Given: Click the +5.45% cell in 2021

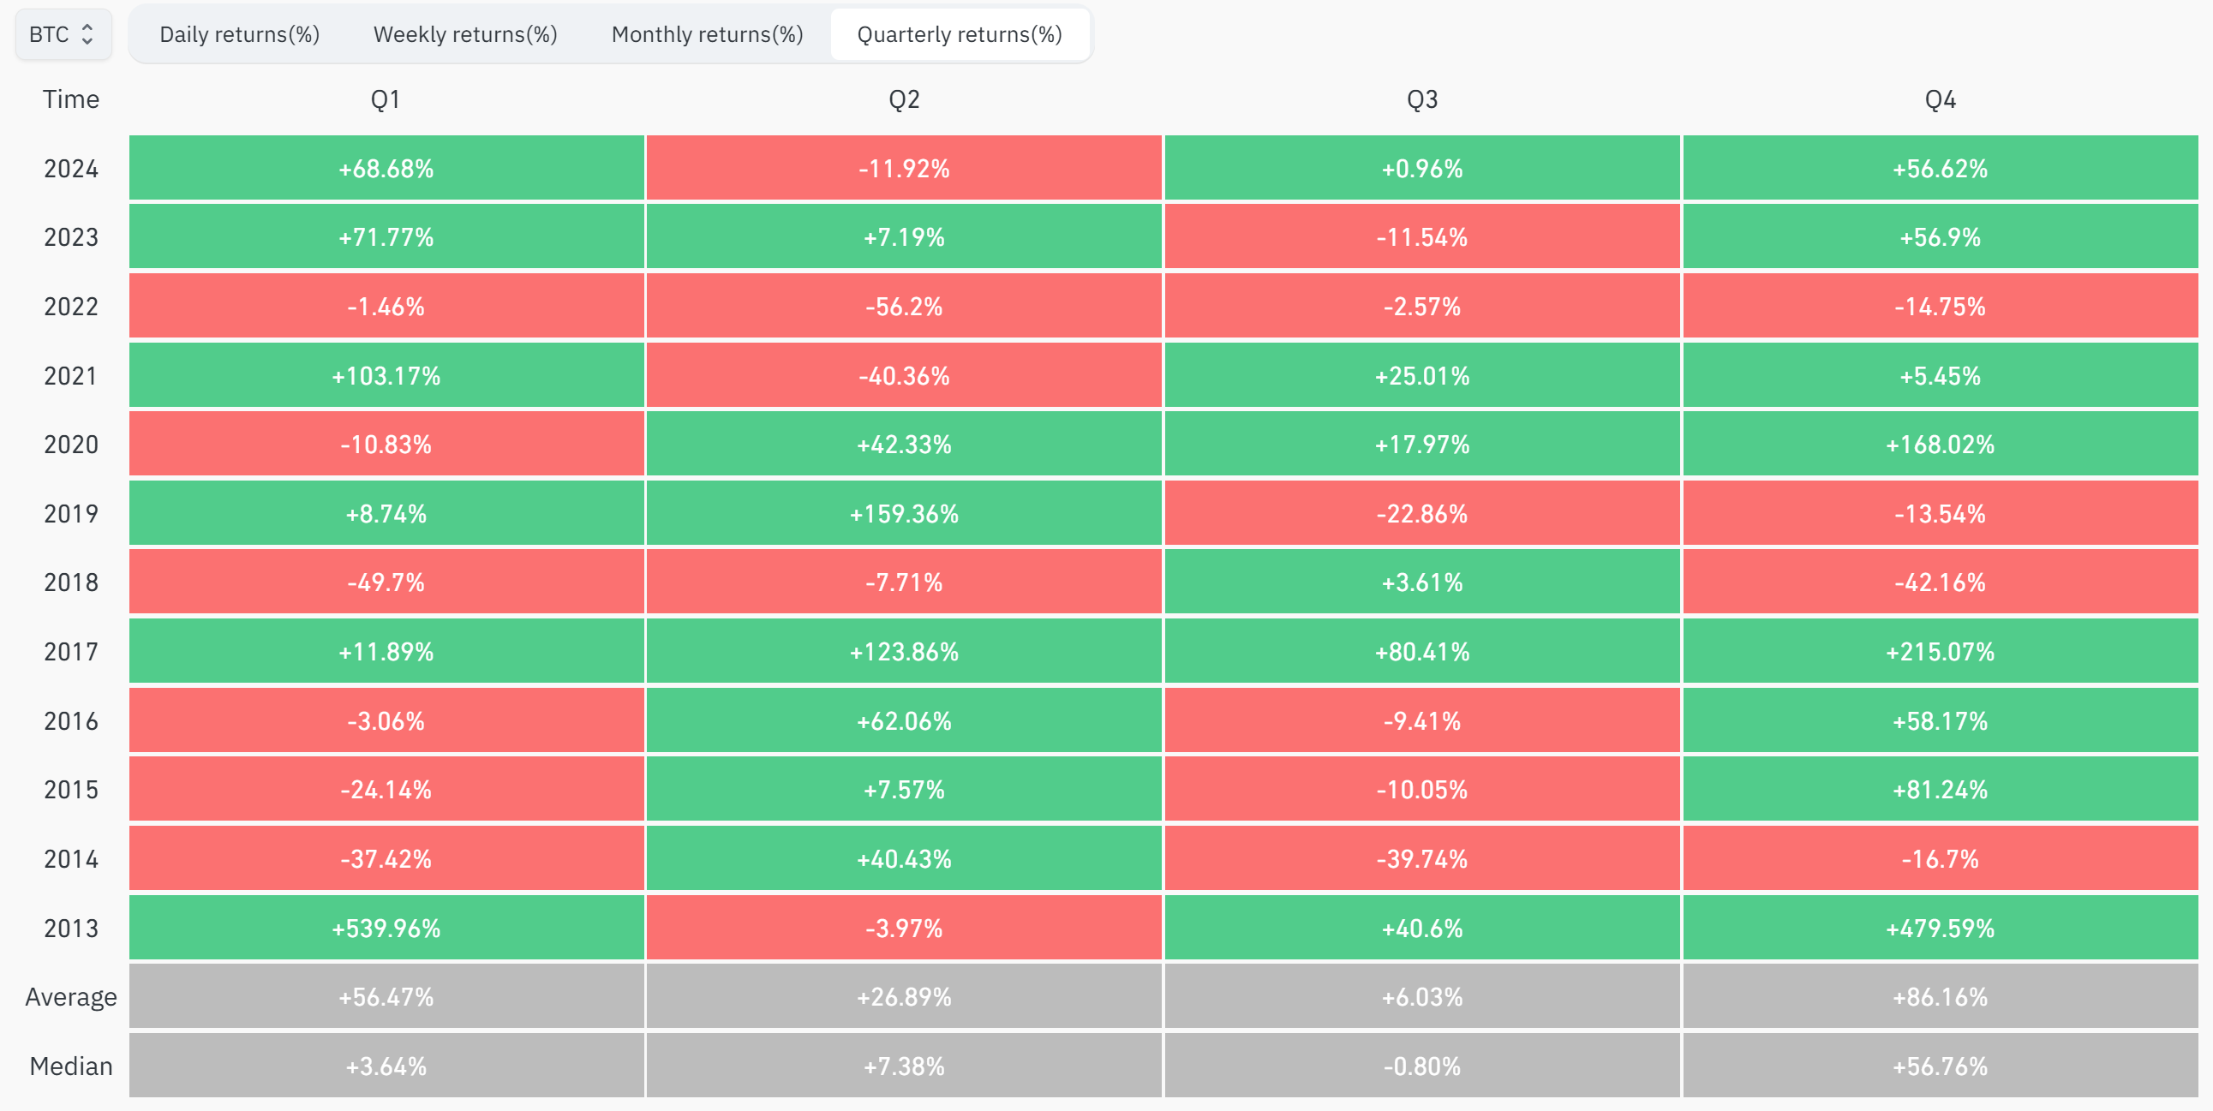Looking at the screenshot, I should pyautogui.click(x=1940, y=375).
